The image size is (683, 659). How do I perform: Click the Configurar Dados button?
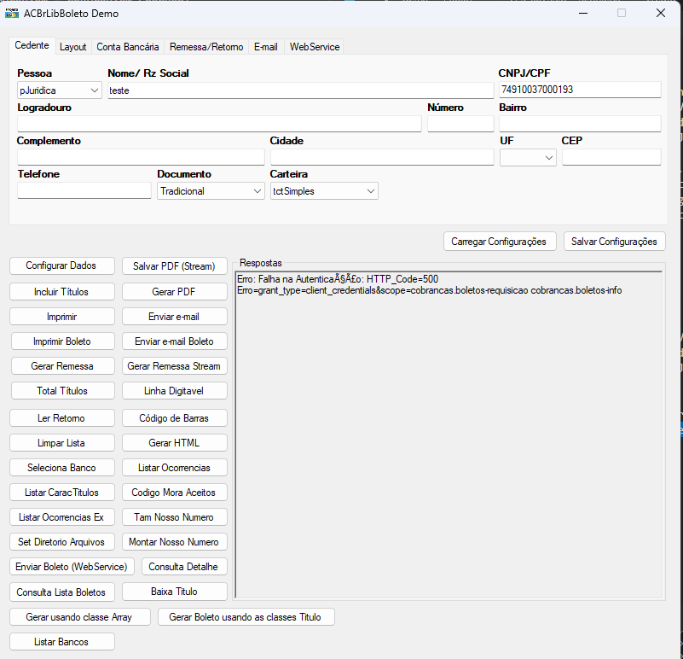click(62, 265)
